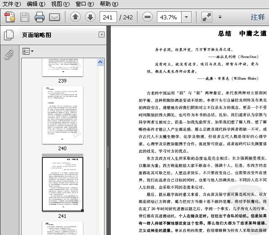This screenshot has width=269, height=235.
Task: Click the thumbnail scrollbar up arrow
Action: tap(100, 62)
